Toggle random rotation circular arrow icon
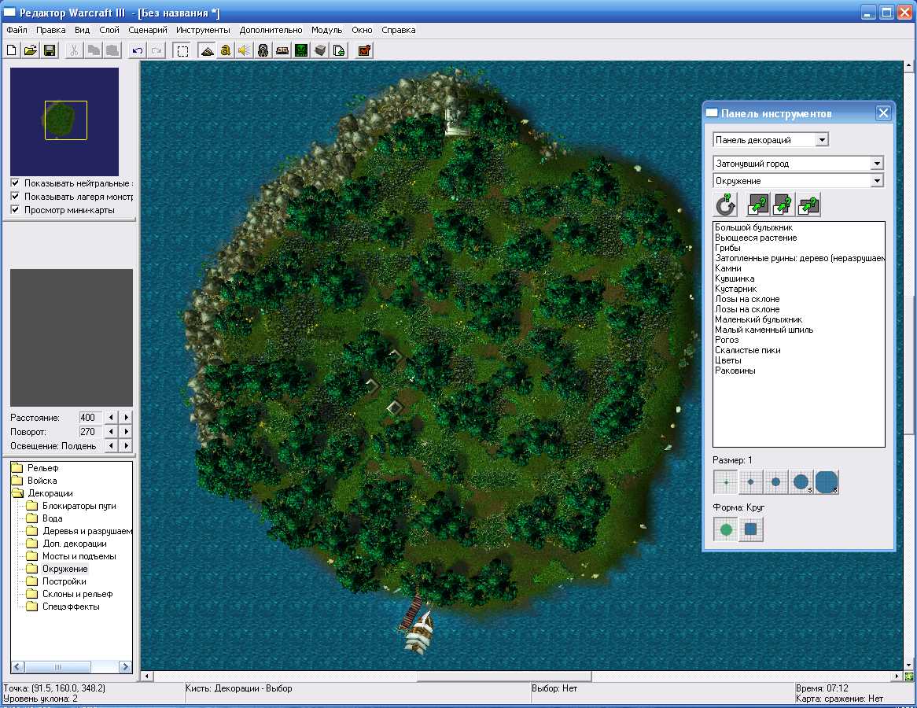This screenshot has height=708, width=917. (x=726, y=205)
